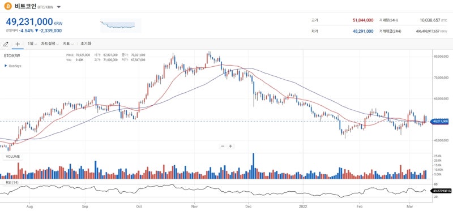Click the BTC/KRW chart title label
The width and height of the screenshot is (453, 211).
click(12, 55)
